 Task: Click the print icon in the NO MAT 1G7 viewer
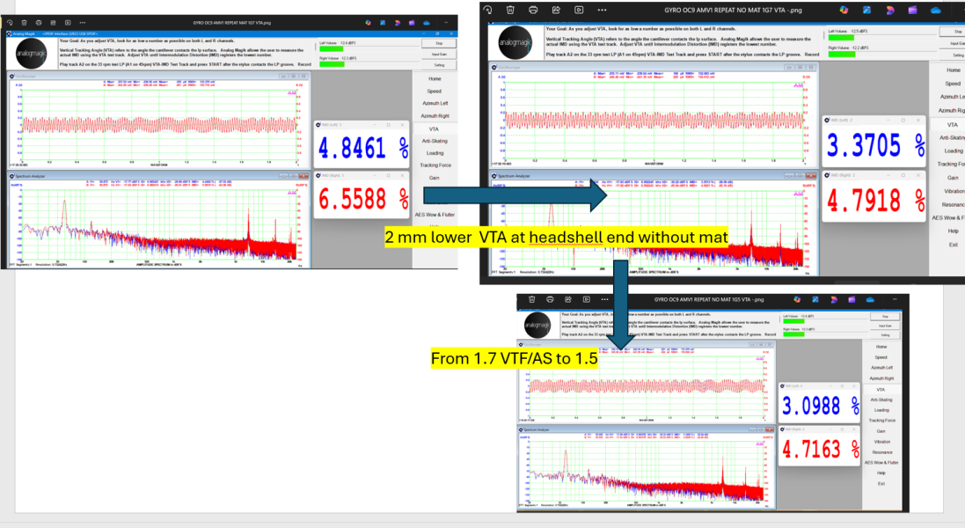click(x=533, y=10)
